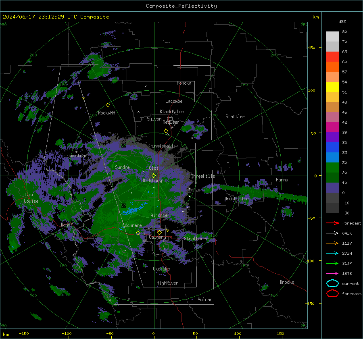Select the green 30 dBZ color swatch
This screenshot has height=339, width=363.
click(332, 168)
